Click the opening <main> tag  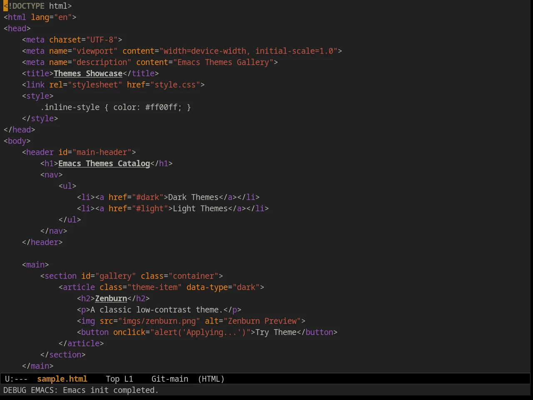[35, 265]
